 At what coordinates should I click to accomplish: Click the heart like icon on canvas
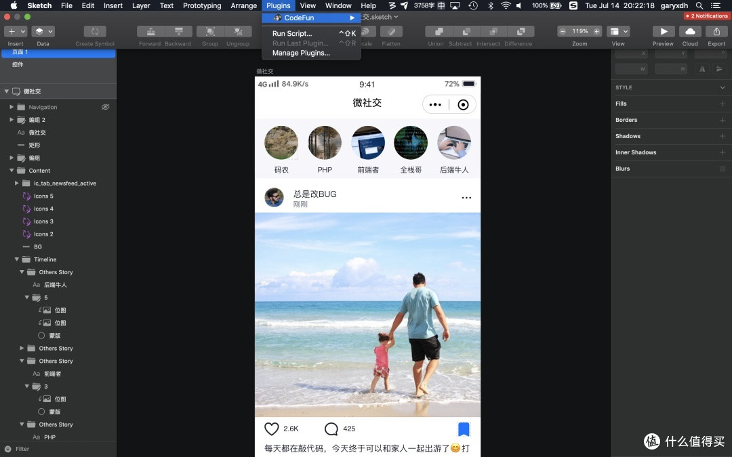click(271, 429)
